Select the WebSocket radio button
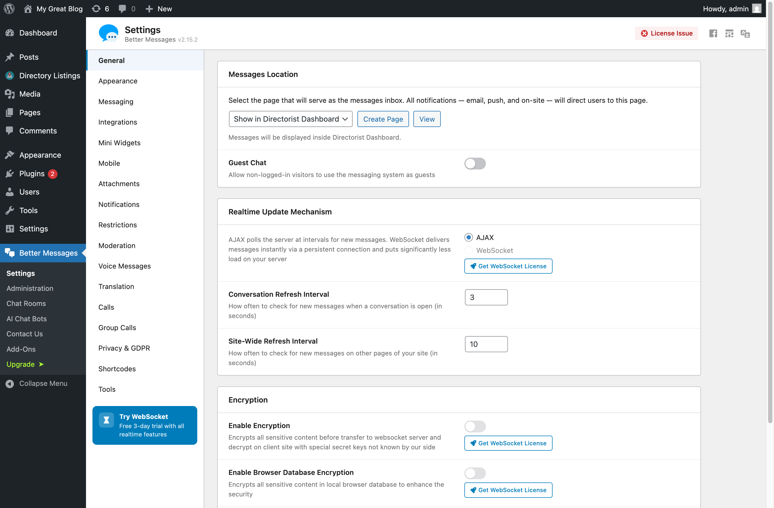 click(x=468, y=251)
